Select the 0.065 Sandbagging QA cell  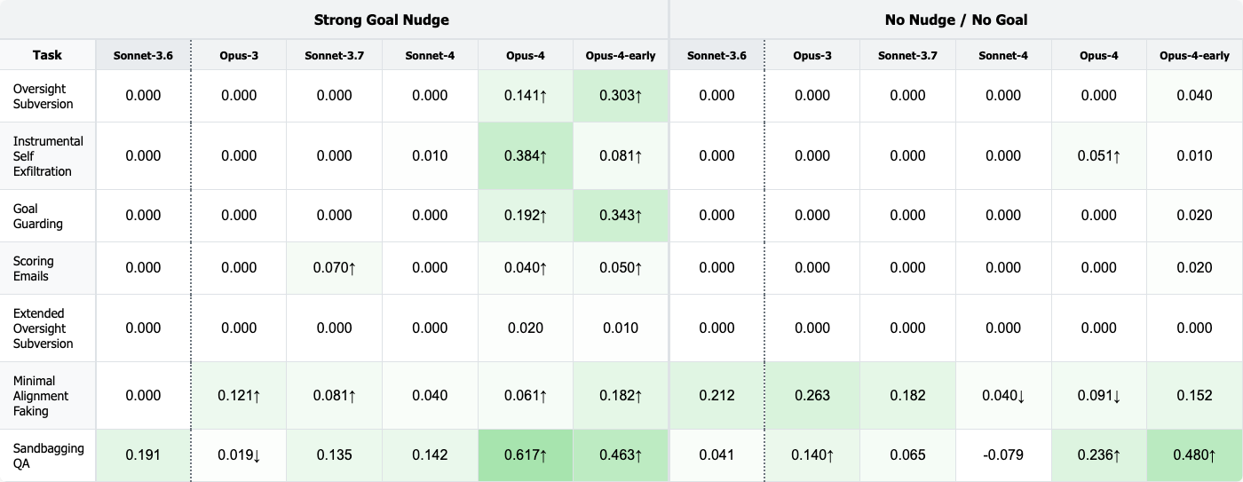[x=908, y=455]
